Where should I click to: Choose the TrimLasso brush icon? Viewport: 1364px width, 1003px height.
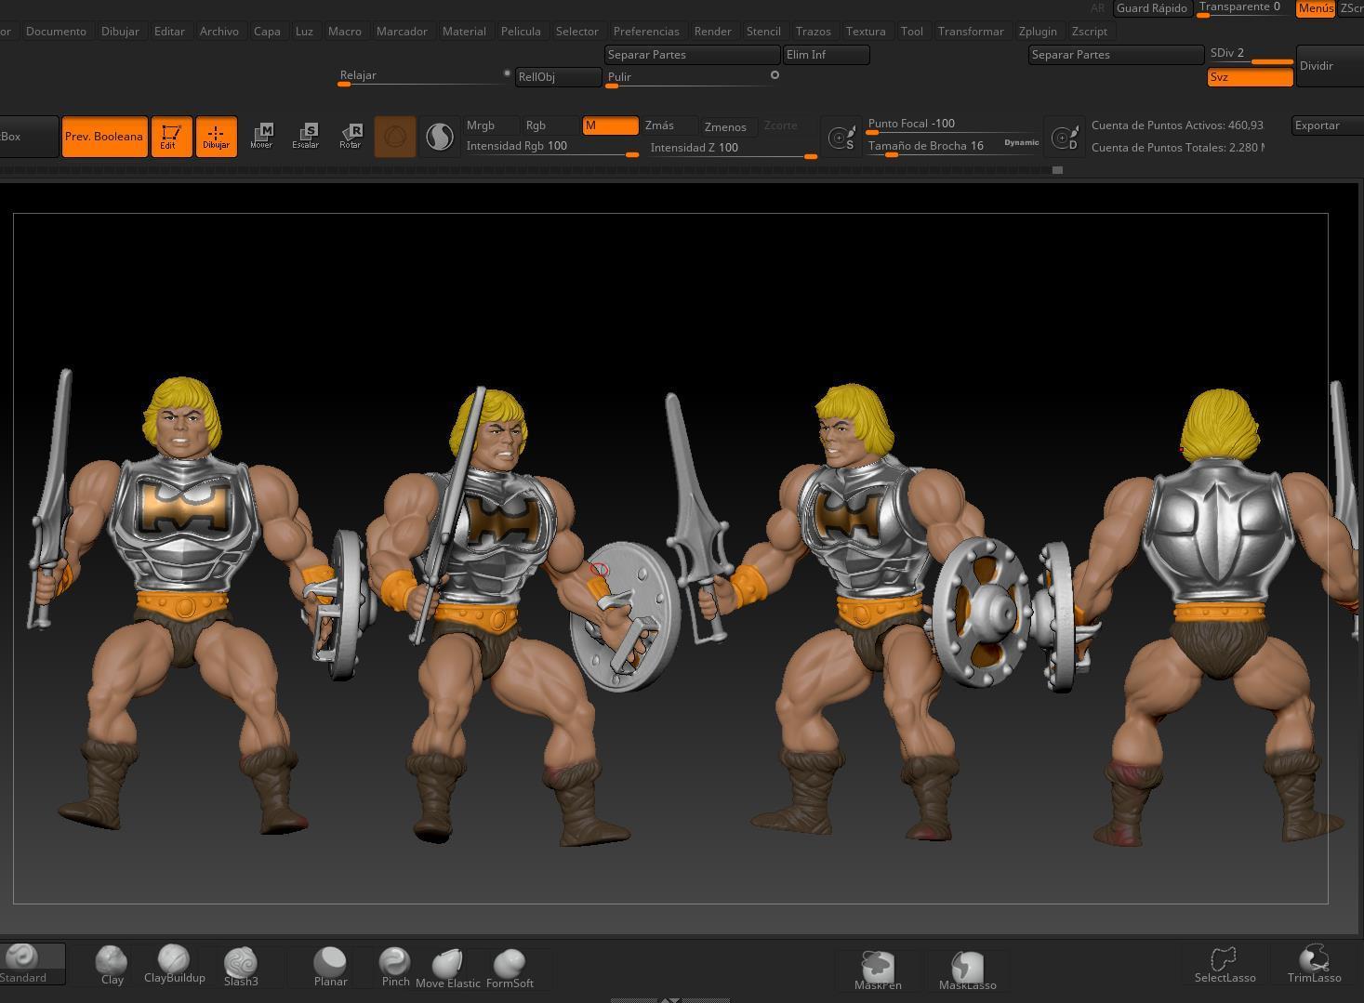coord(1314,964)
